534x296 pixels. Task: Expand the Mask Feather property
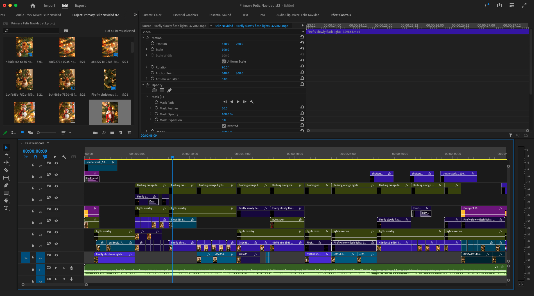tap(151, 108)
